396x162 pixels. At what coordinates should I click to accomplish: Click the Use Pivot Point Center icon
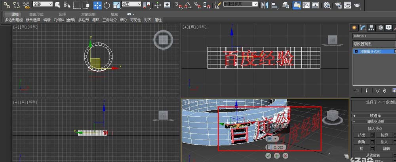[147, 4]
